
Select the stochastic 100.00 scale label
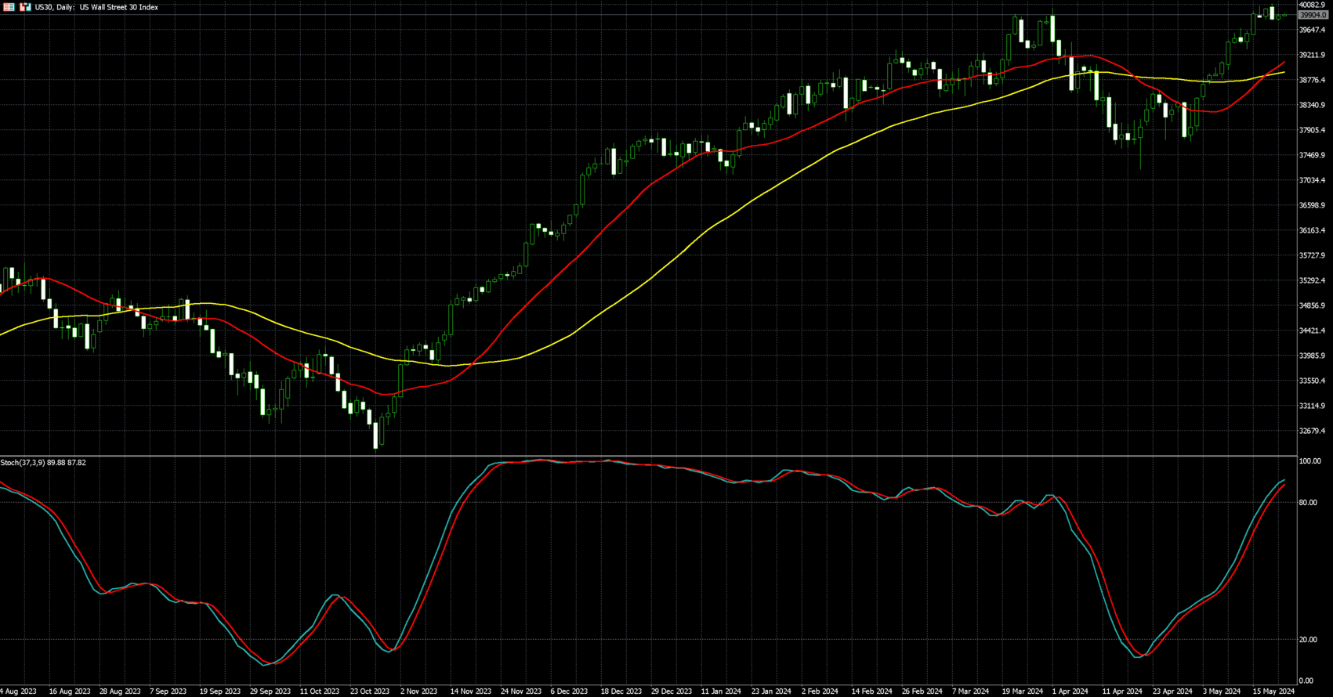tap(1309, 461)
